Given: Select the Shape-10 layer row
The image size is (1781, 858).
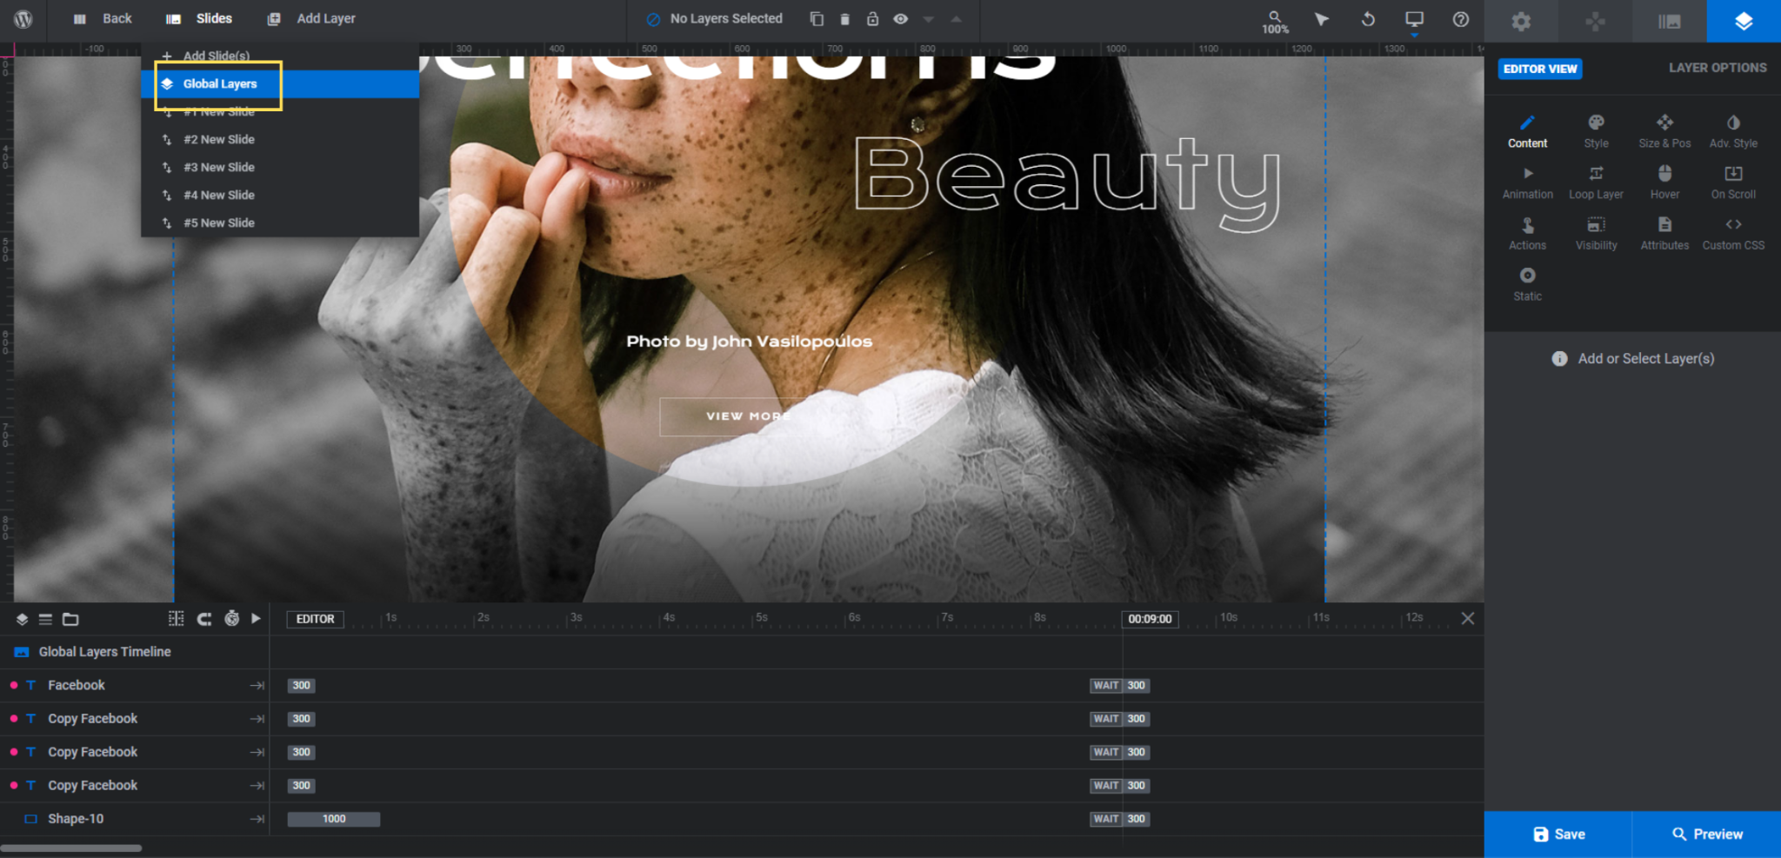Looking at the screenshot, I should coord(135,819).
